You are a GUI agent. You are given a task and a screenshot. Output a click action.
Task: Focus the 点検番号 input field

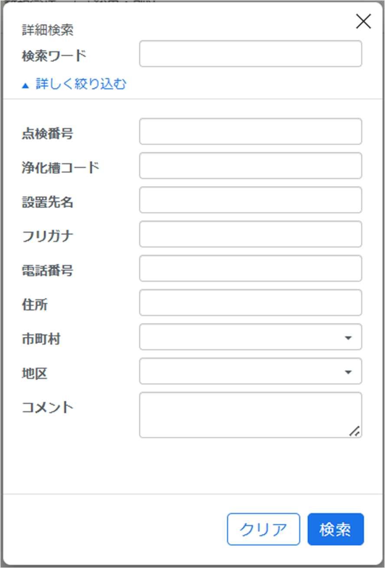[x=251, y=131]
